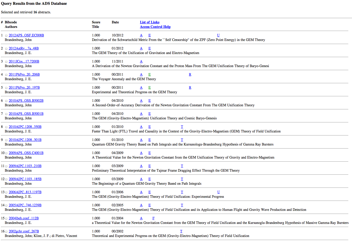The width and height of the screenshot is (352, 243).
Task: Open F link for the 01/2004 entry
Action: (x=154, y=218)
